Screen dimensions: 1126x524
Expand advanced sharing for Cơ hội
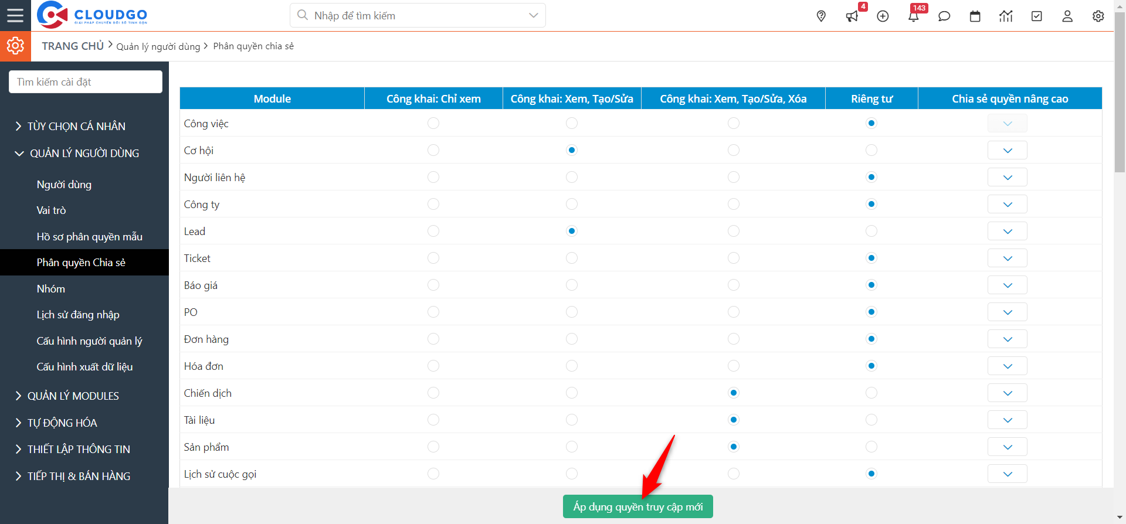click(1008, 150)
